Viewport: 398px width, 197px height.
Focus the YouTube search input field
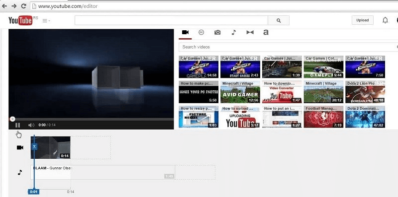[171, 20]
